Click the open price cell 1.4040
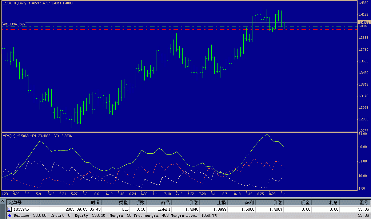The width and height of the screenshot is (371, 219). click(x=192, y=209)
